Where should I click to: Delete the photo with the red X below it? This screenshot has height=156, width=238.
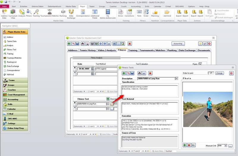pos(189,145)
